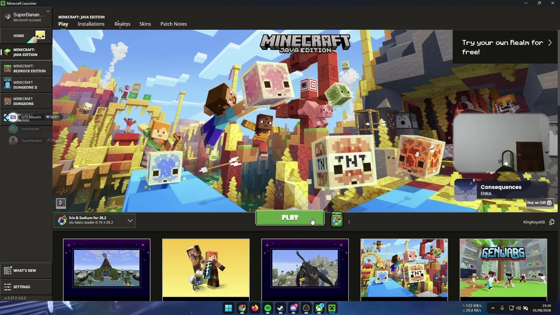Click the "MINECRAFT: JAVA EDITION" header title
The width and height of the screenshot is (560, 315).
pos(81,17)
